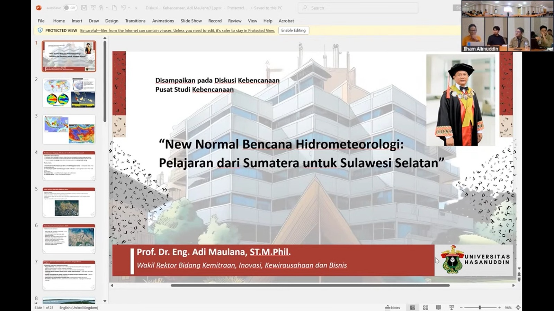This screenshot has width=554, height=311.
Task: Toggle the Notes pane
Action: coord(393,308)
